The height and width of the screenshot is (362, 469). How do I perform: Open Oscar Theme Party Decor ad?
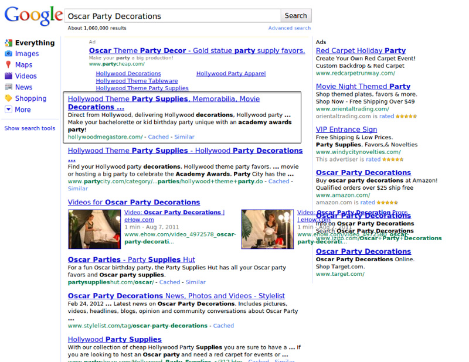pyautogui.click(x=197, y=50)
